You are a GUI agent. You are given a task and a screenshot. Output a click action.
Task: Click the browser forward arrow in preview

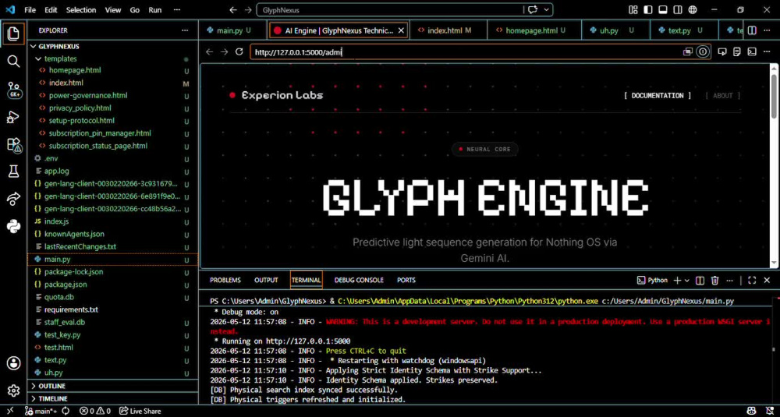coord(225,51)
